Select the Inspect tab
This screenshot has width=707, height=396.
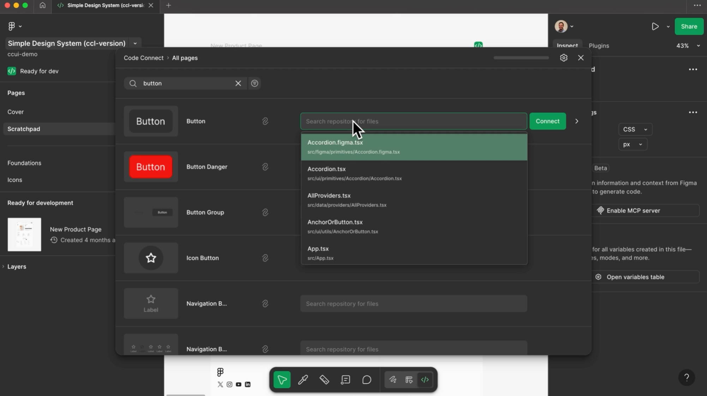point(567,46)
